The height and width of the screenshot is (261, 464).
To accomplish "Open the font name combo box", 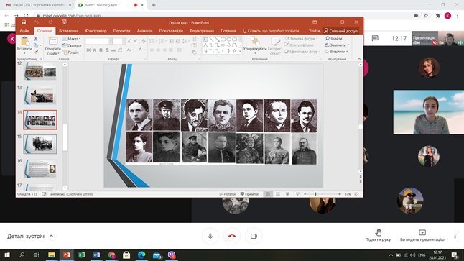I will pyautogui.click(x=98, y=41).
